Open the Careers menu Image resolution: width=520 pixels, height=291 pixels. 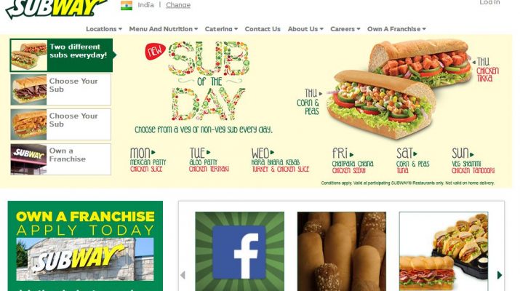coord(345,29)
